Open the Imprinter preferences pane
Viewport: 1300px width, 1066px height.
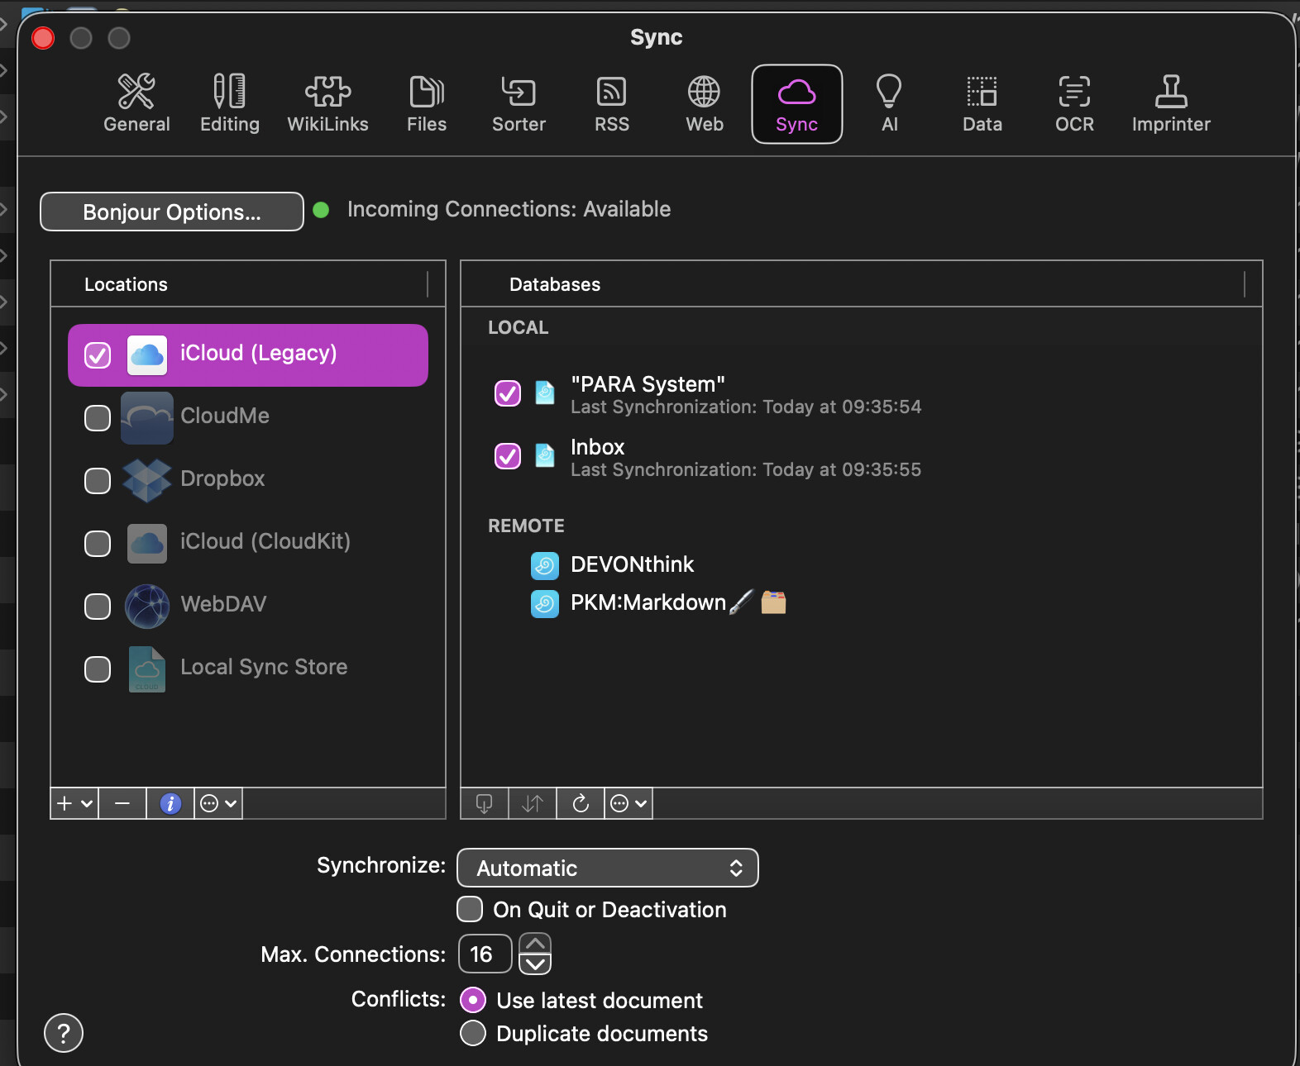(x=1170, y=104)
